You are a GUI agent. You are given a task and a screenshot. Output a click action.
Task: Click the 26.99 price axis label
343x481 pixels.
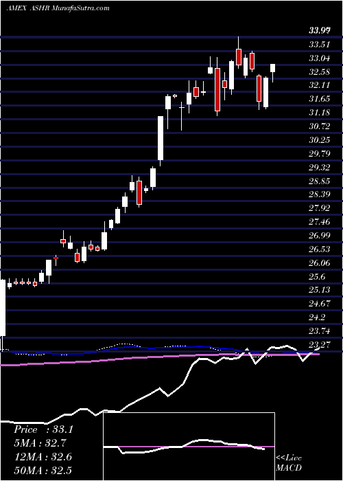pos(320,235)
